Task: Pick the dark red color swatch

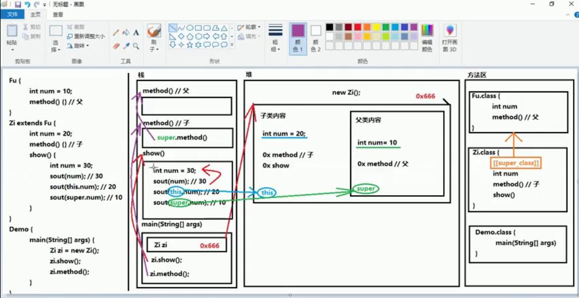Action: click(x=348, y=27)
